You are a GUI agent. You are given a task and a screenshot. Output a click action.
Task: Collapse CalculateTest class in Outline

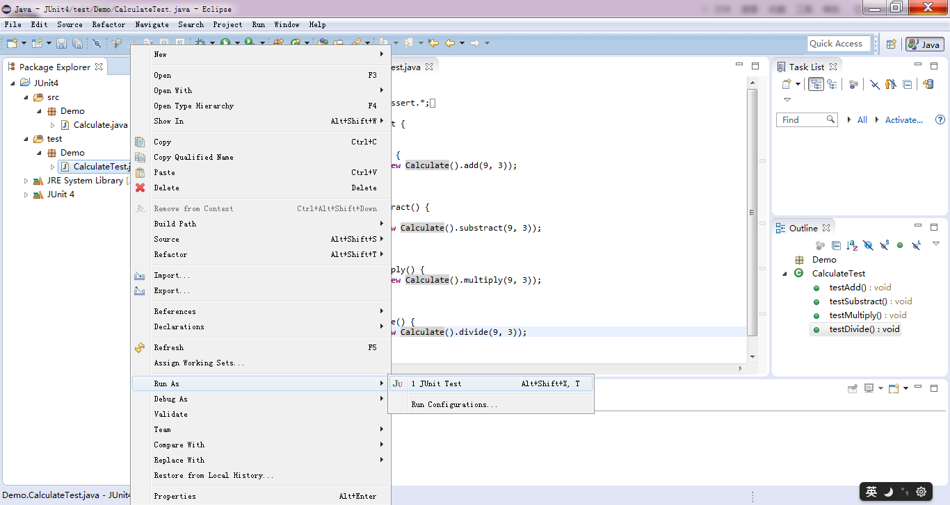click(x=785, y=274)
